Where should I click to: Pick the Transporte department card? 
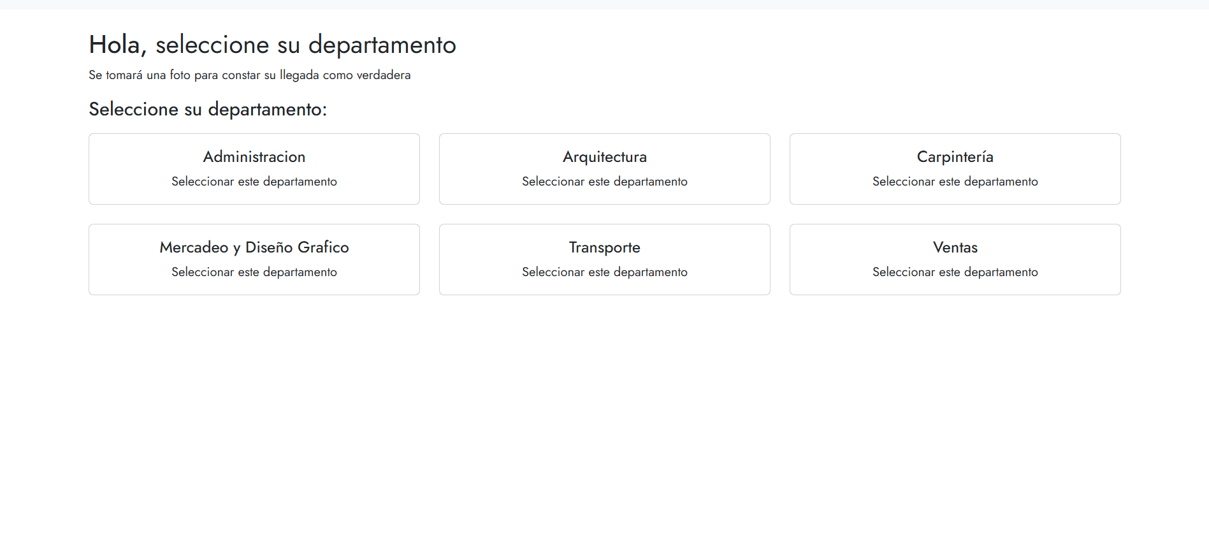pos(604,259)
